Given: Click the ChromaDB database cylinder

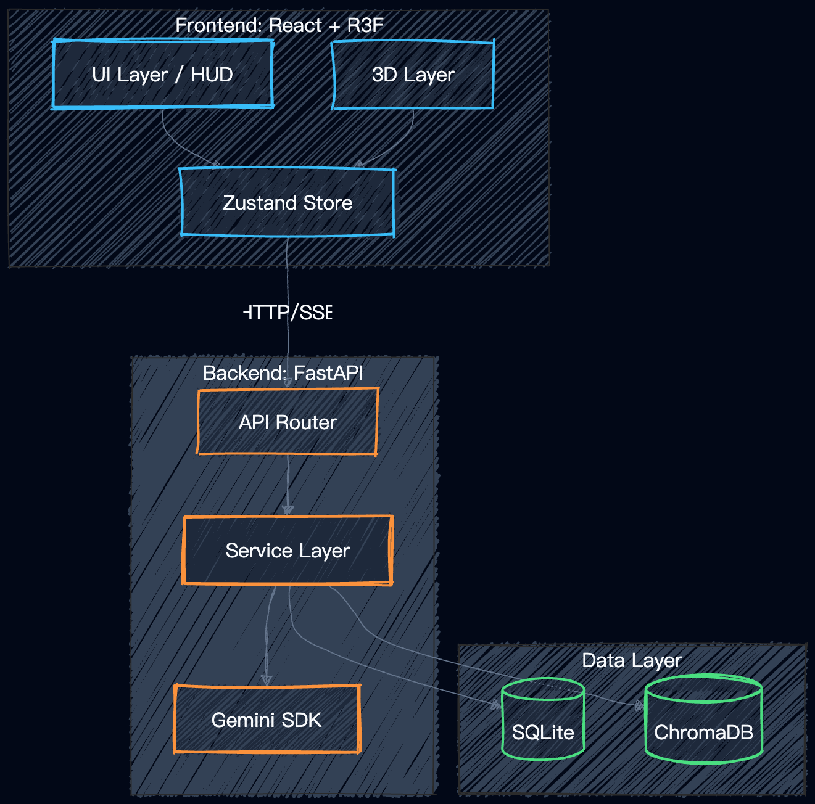Looking at the screenshot, I should coord(703,719).
